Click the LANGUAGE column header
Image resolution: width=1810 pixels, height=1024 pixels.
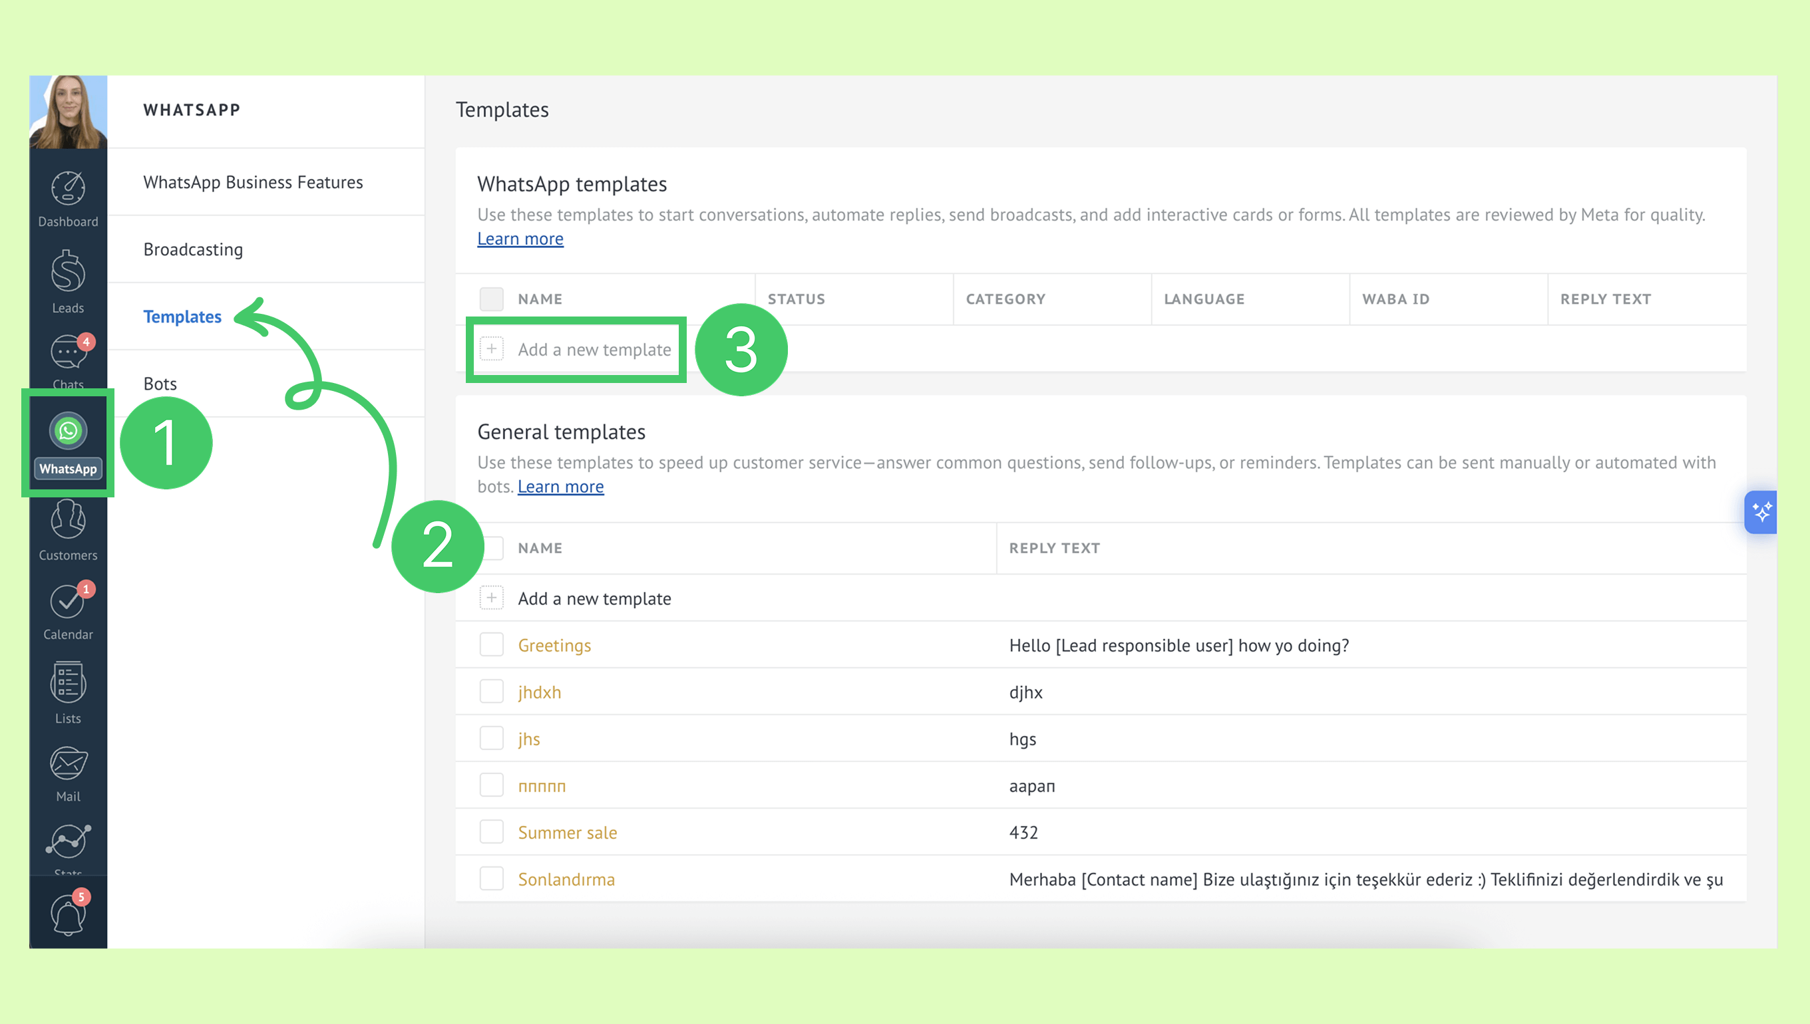pos(1203,299)
